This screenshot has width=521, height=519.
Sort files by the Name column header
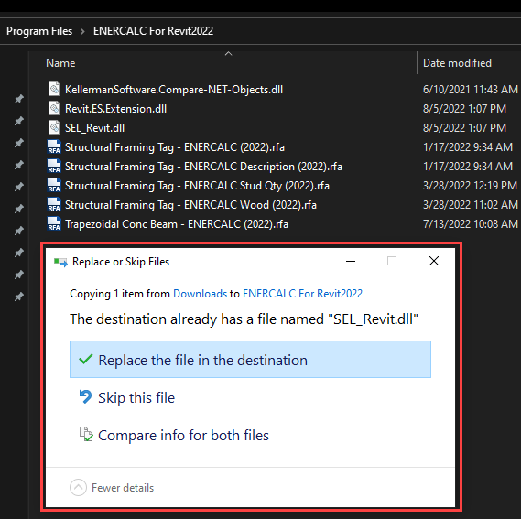click(x=60, y=63)
